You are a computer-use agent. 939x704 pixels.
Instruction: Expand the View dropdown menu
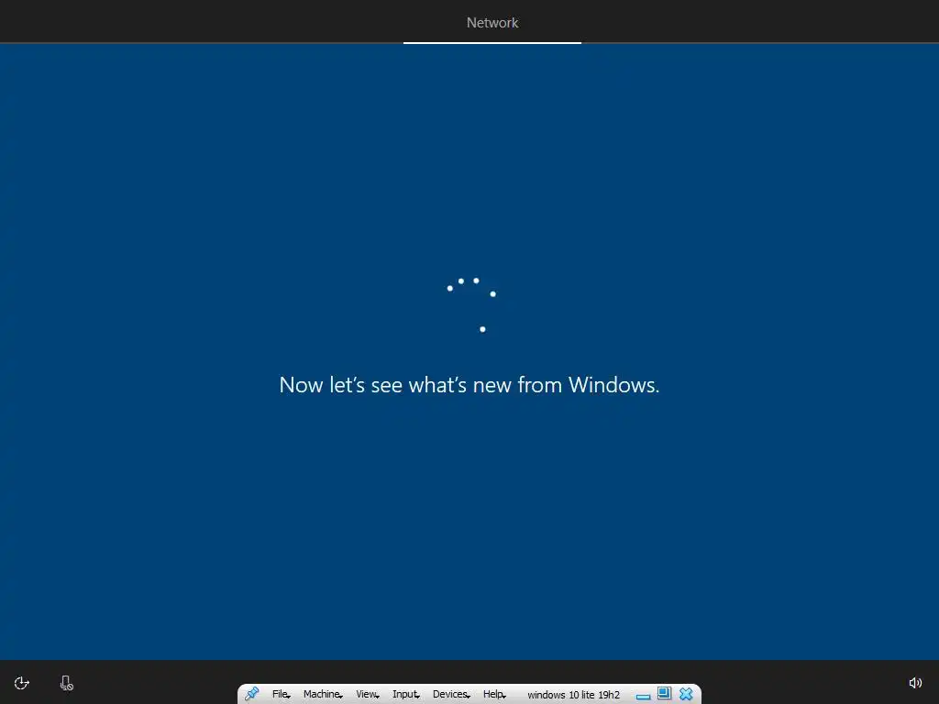click(x=368, y=694)
